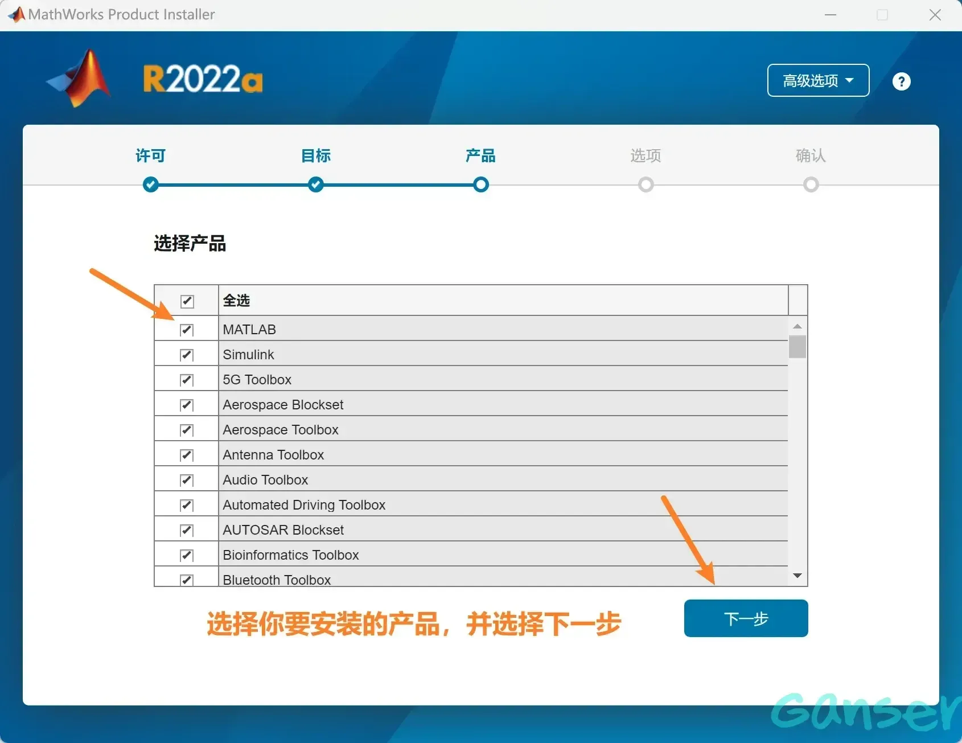Click the MathWorks title bar app icon

click(x=17, y=15)
